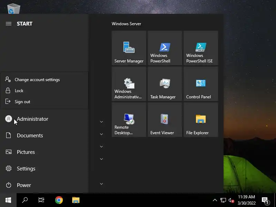
Task: Click the Administrator account entry
Action: [44, 119]
